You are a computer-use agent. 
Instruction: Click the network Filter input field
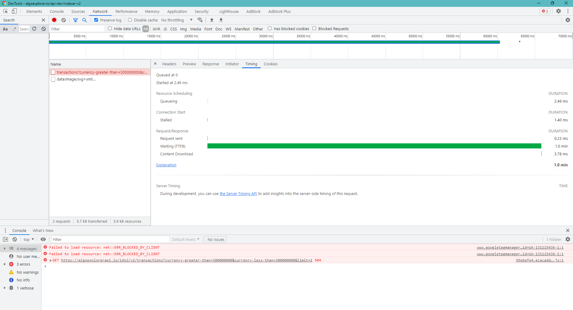[x=77, y=29]
